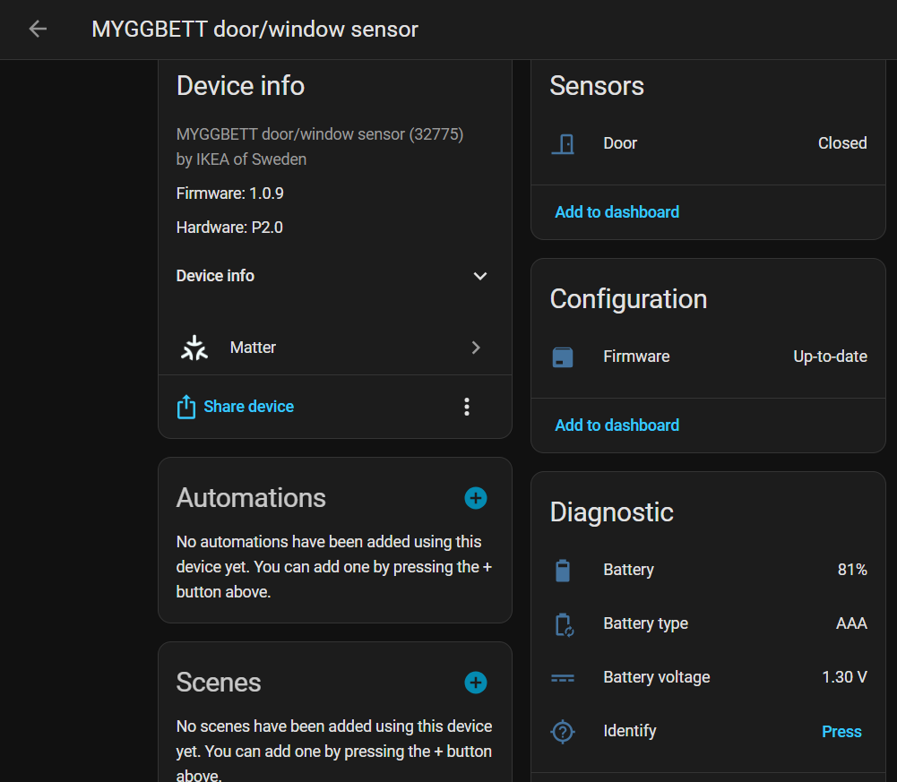Open the Battery type entity
The image size is (897, 782).
pos(708,623)
